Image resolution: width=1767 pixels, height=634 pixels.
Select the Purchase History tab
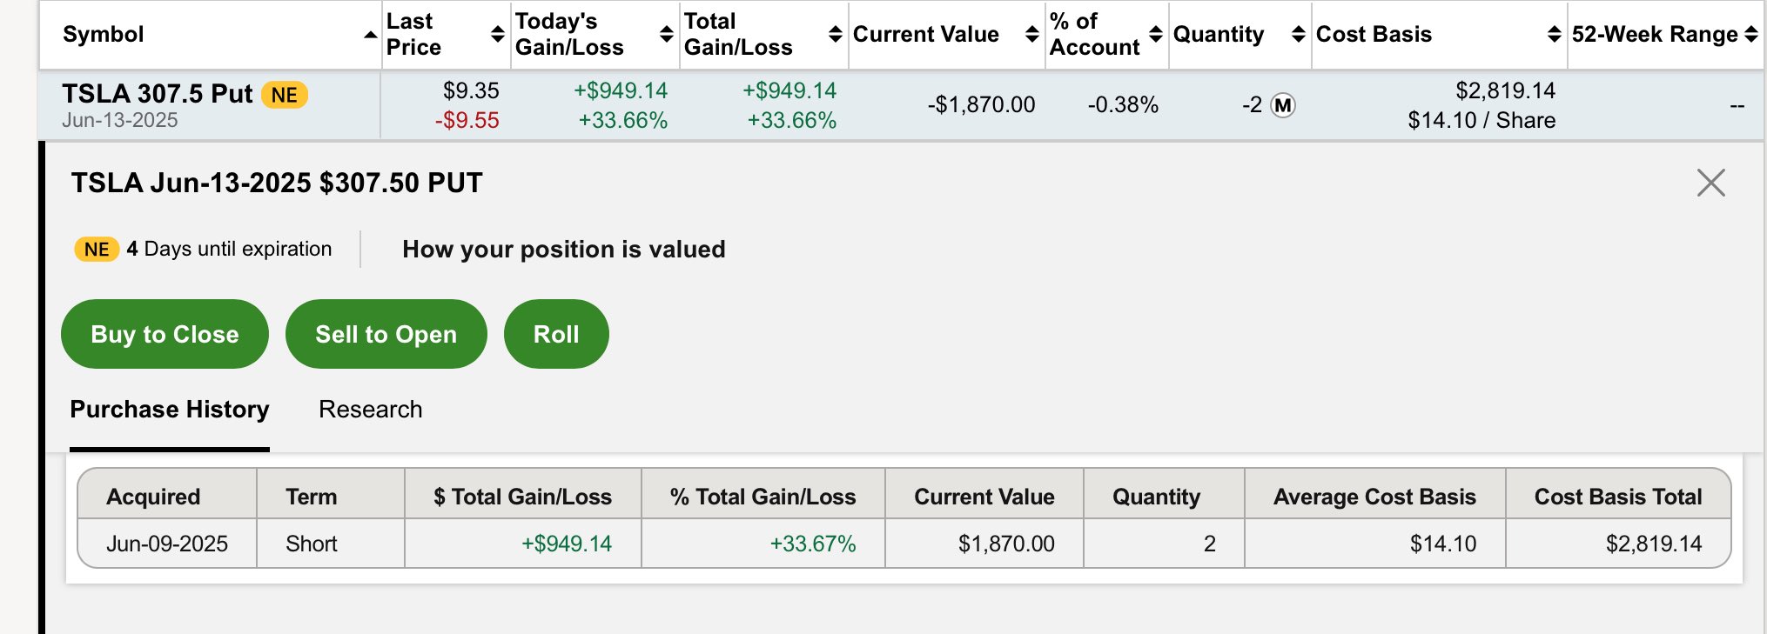pos(170,410)
